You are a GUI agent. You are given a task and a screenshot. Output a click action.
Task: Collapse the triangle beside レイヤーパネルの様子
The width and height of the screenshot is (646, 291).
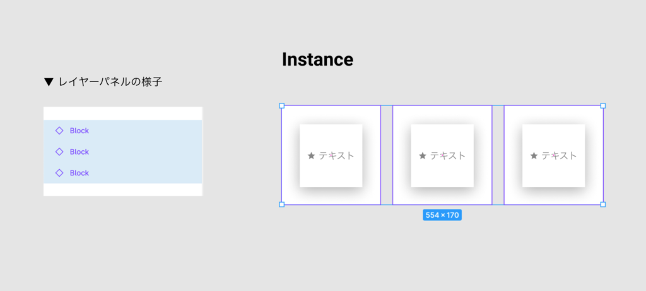point(49,82)
